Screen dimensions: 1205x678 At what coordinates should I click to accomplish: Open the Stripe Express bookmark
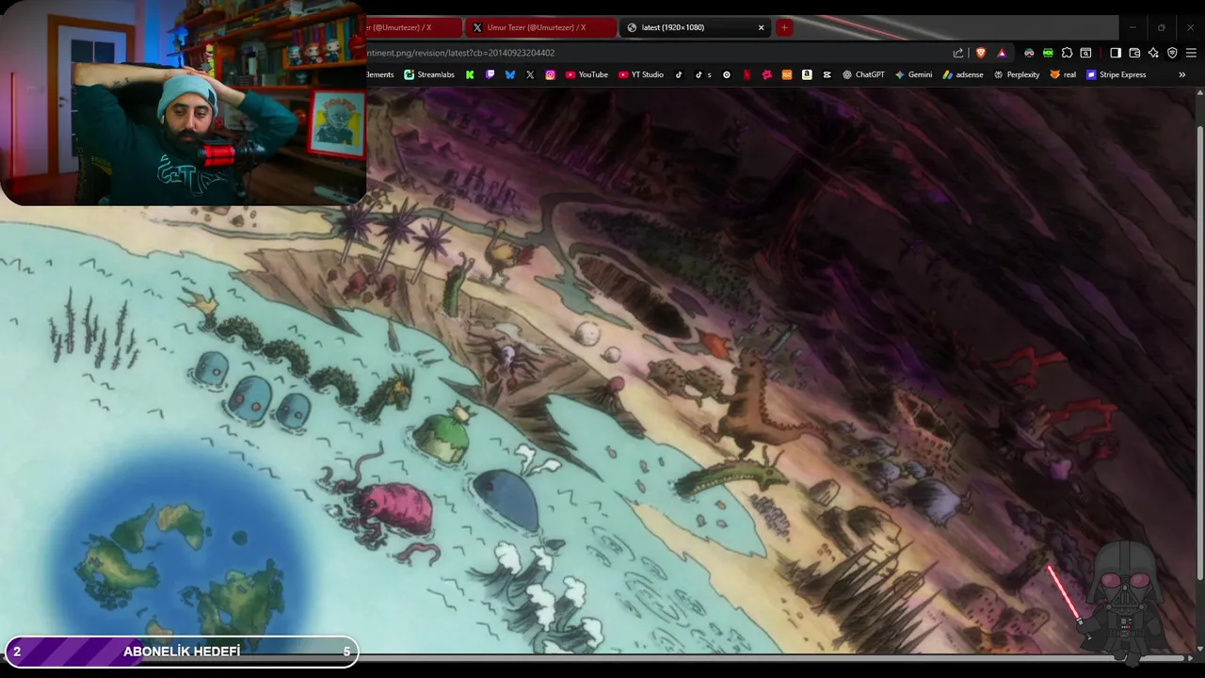tap(1117, 74)
